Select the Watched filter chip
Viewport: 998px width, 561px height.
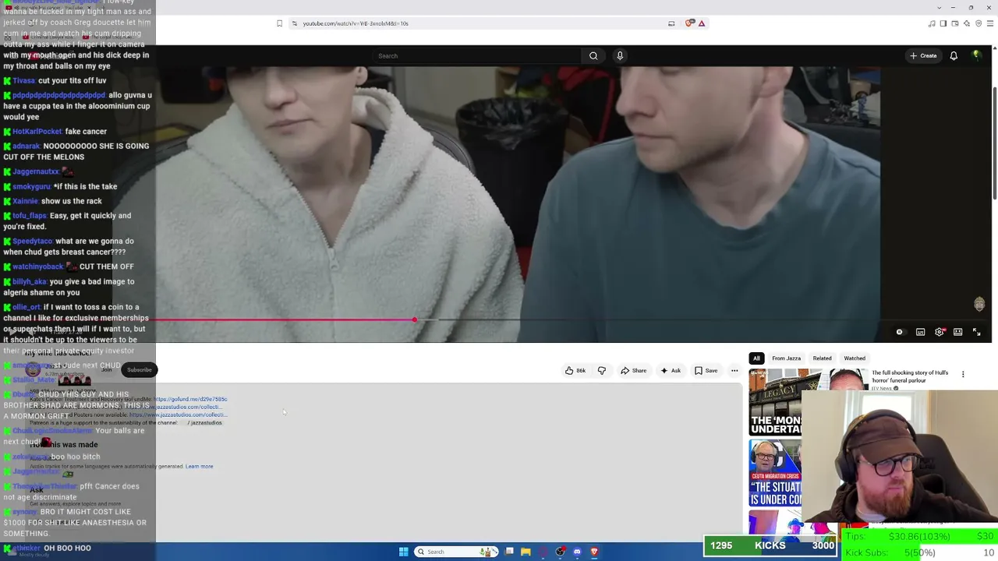click(855, 358)
